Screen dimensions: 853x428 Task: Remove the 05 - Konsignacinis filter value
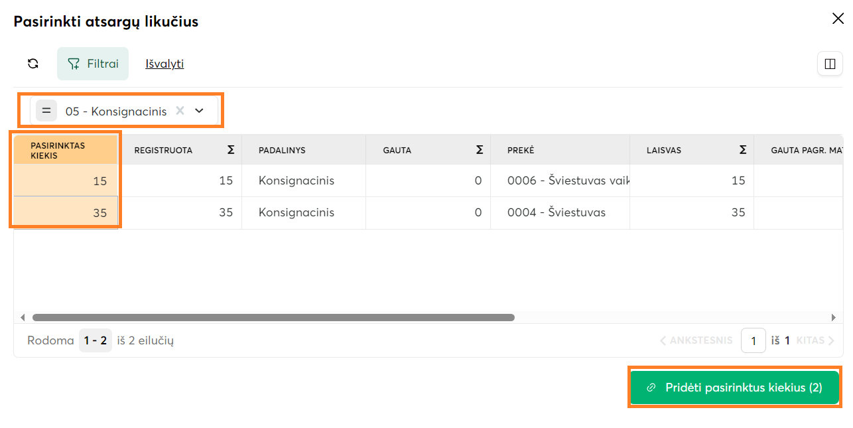pos(180,111)
